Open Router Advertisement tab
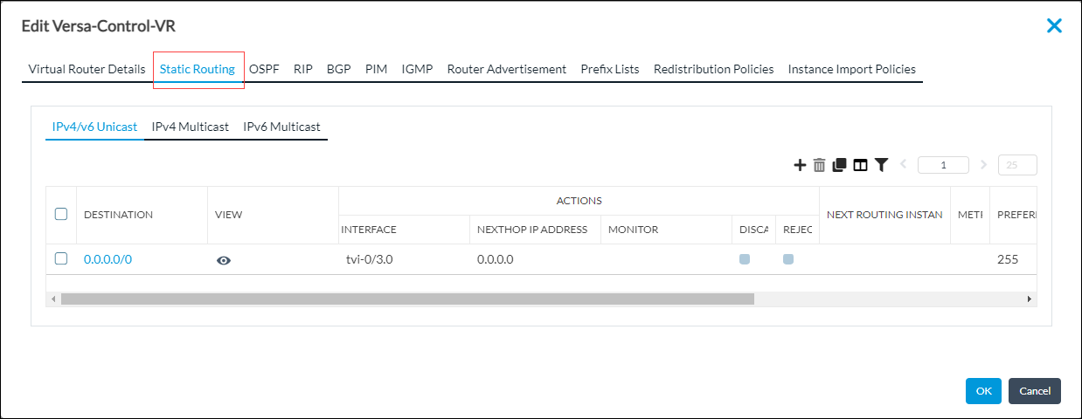Screen dimensions: 1082x419 click(x=507, y=69)
